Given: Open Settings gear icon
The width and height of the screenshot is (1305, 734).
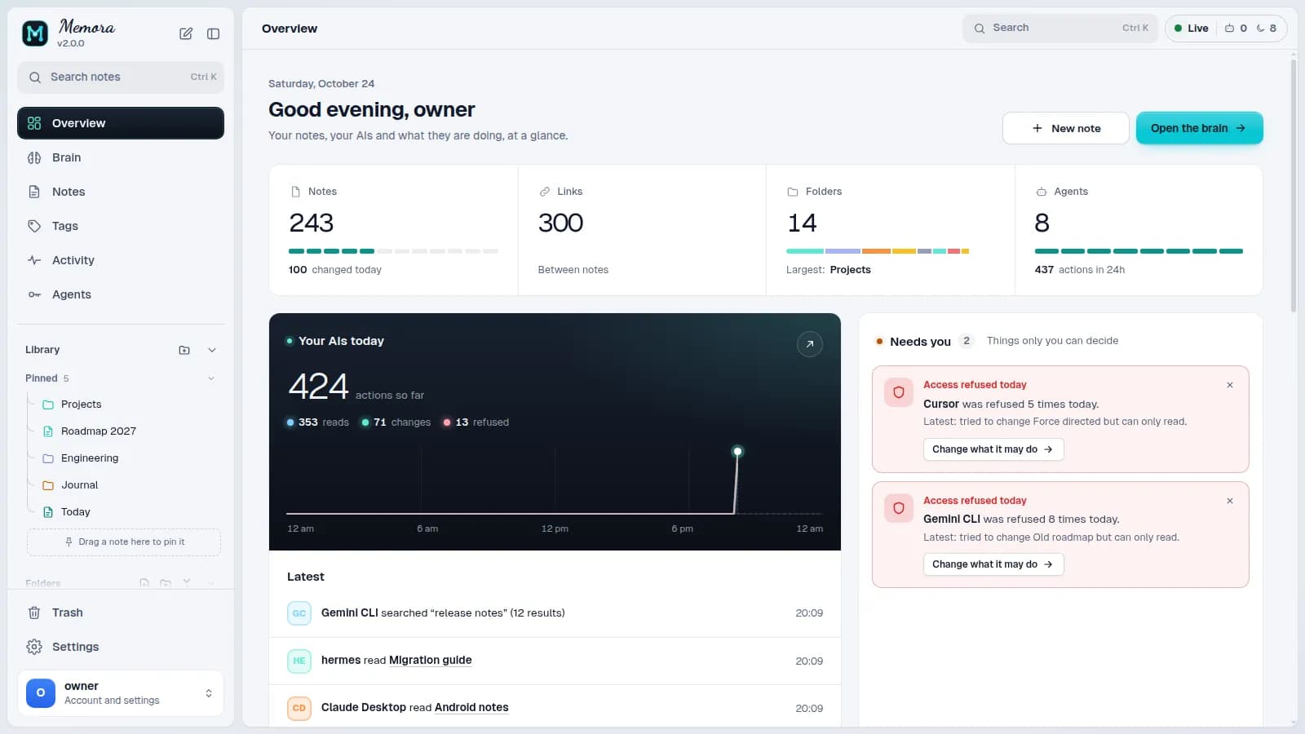Looking at the screenshot, I should pos(34,647).
